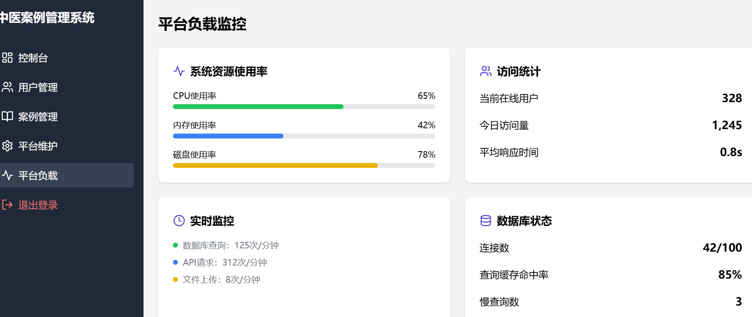Click the 用户管理 users icon in sidebar

click(x=7, y=87)
